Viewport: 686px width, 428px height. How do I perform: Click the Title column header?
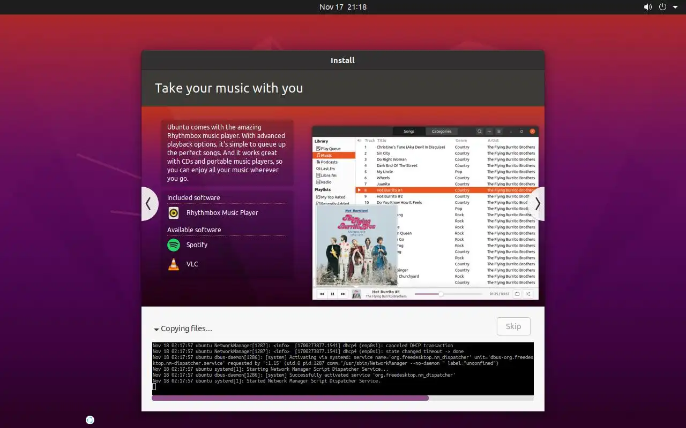(x=382, y=141)
